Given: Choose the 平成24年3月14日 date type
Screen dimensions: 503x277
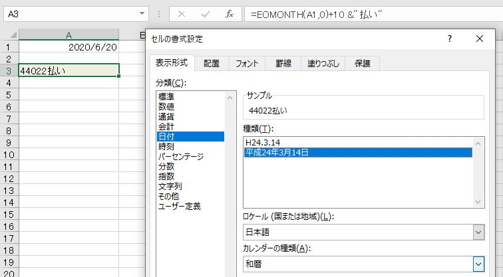Looking at the screenshot, I should (358, 152).
